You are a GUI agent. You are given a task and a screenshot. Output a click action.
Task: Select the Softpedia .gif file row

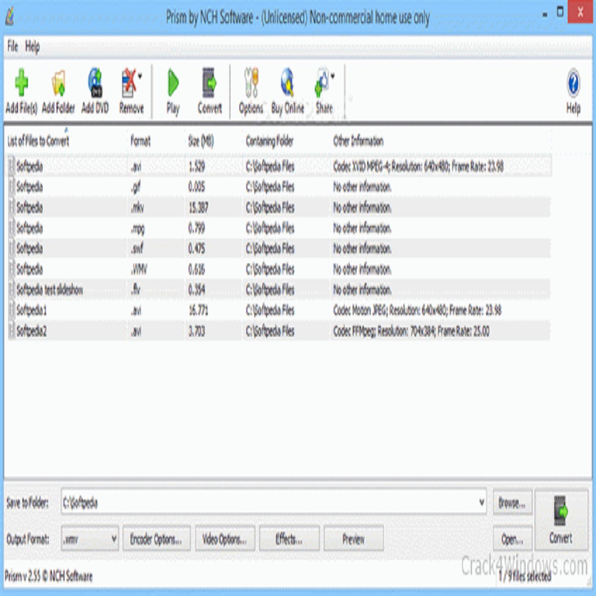tap(279, 187)
